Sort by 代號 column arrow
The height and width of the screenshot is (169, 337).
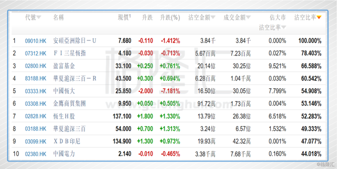pos(39,18)
